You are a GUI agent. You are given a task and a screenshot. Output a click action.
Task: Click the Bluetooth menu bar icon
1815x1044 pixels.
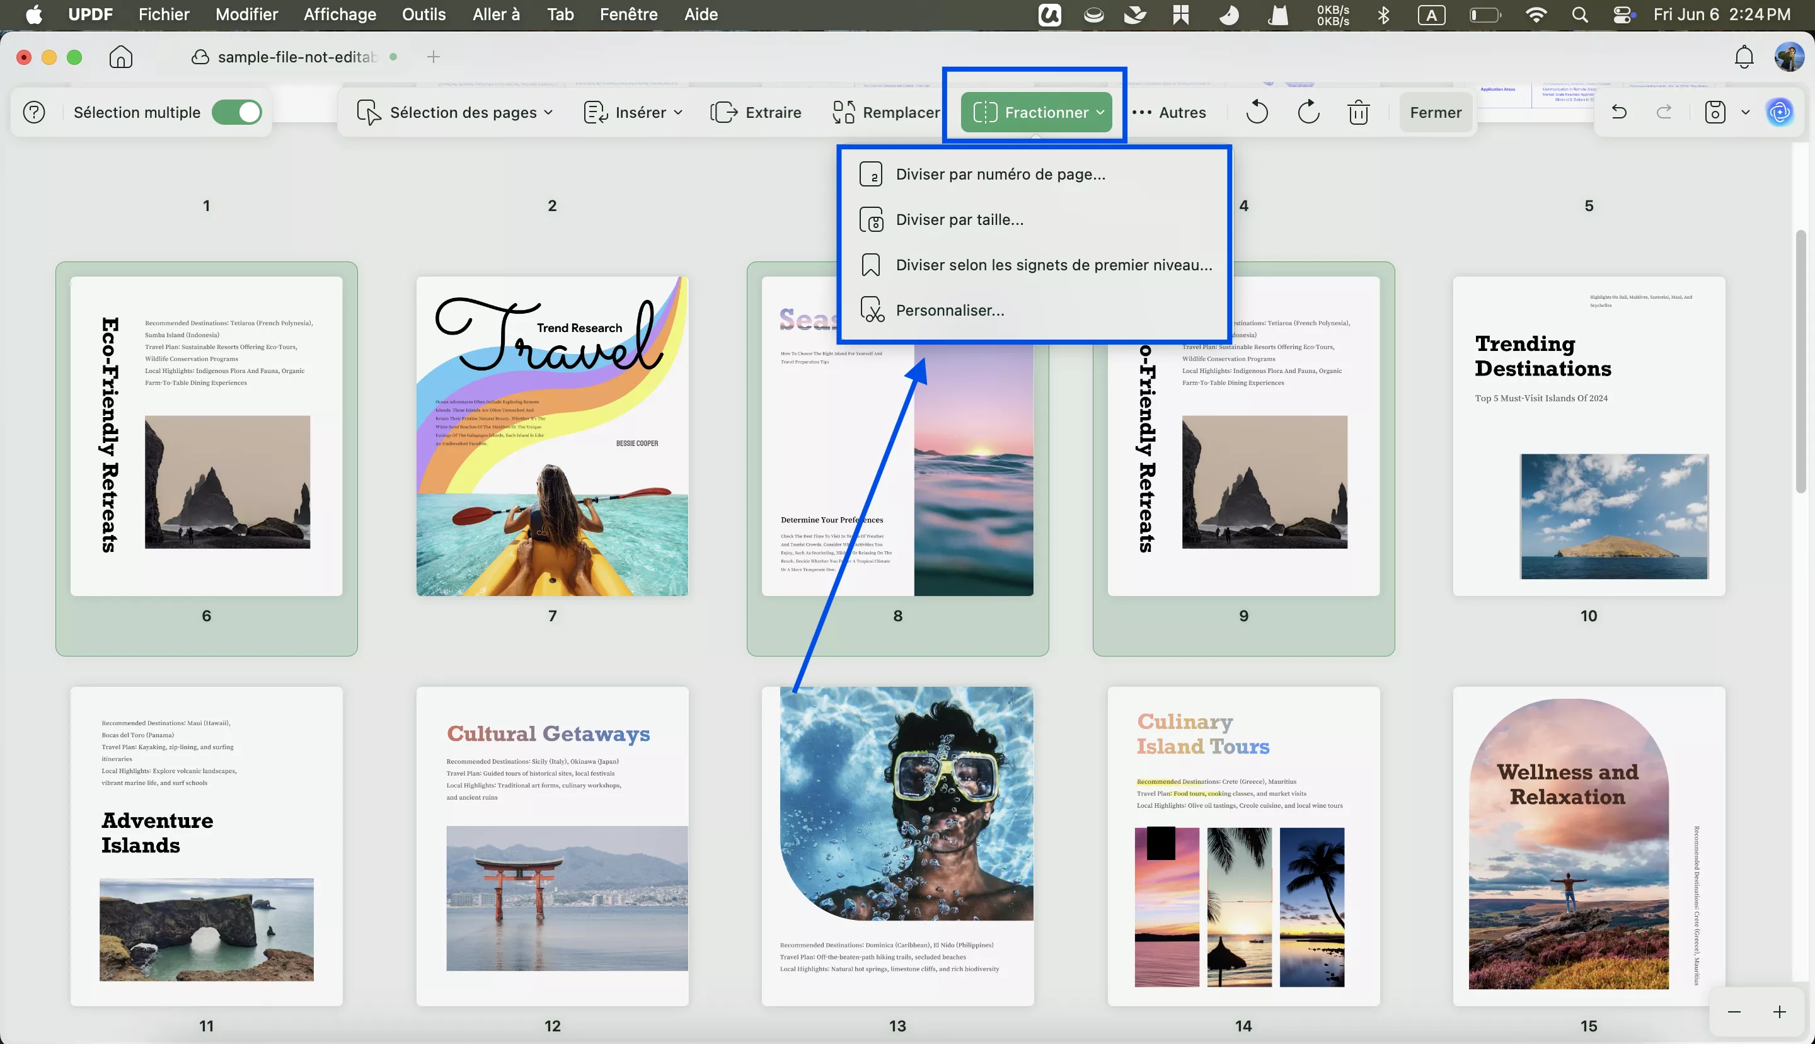(x=1383, y=14)
